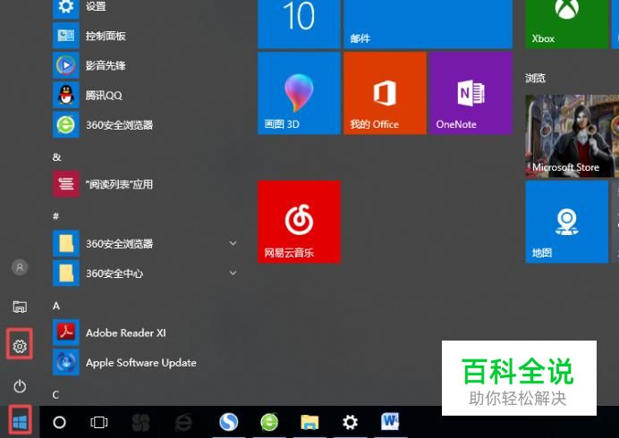The height and width of the screenshot is (438, 619).
Task: Open File Explorer on the taskbar
Action: pyautogui.click(x=309, y=423)
